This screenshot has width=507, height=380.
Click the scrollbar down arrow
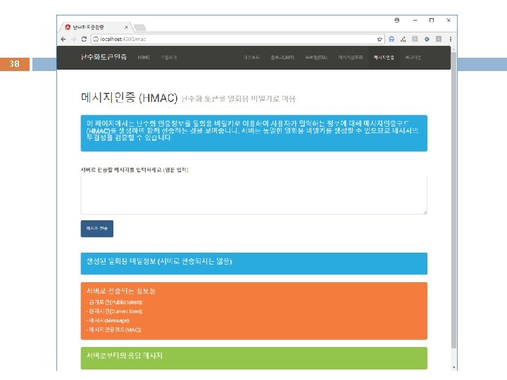tap(453, 367)
